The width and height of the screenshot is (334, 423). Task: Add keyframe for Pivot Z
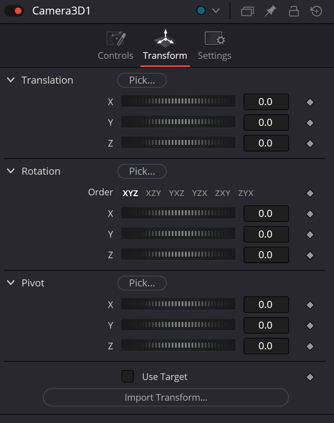pos(310,346)
